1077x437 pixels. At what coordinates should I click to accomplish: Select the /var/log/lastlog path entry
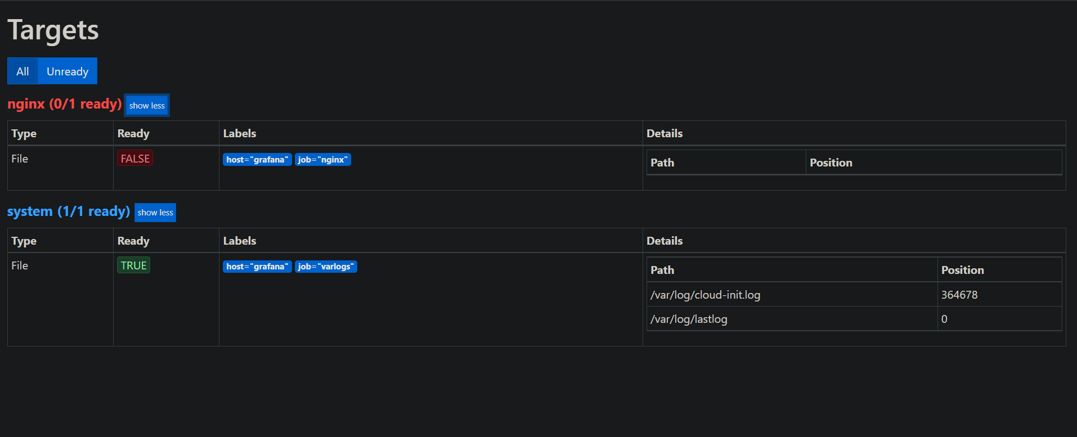(689, 319)
